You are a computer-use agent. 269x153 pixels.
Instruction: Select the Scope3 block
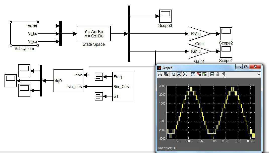tap(165, 16)
